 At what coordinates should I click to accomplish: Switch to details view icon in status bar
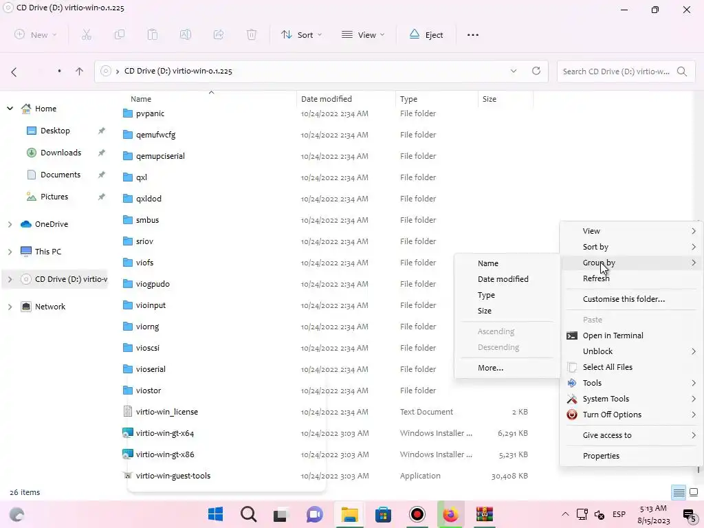679,492
